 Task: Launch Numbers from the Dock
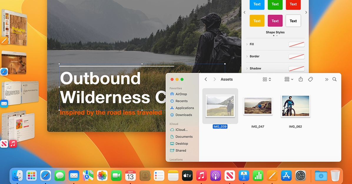[258, 176]
